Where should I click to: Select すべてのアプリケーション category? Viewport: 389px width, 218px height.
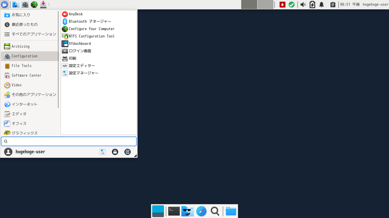(30, 34)
